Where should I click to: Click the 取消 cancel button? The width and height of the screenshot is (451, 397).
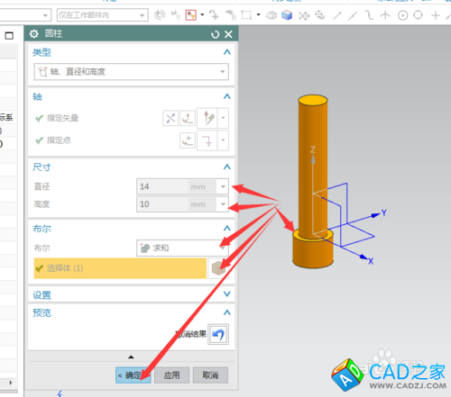tap(210, 375)
